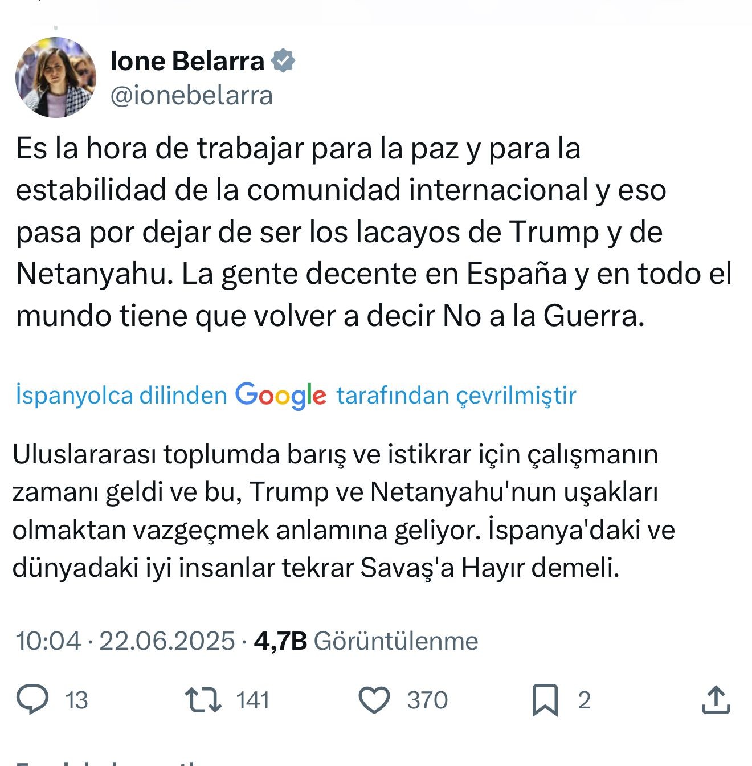Click the retweet count 141
The width and height of the screenshot is (752, 766).
click(x=252, y=700)
